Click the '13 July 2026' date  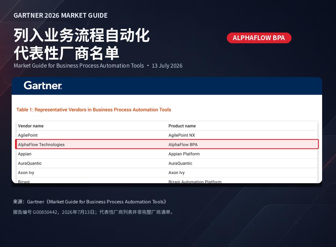[167, 66]
